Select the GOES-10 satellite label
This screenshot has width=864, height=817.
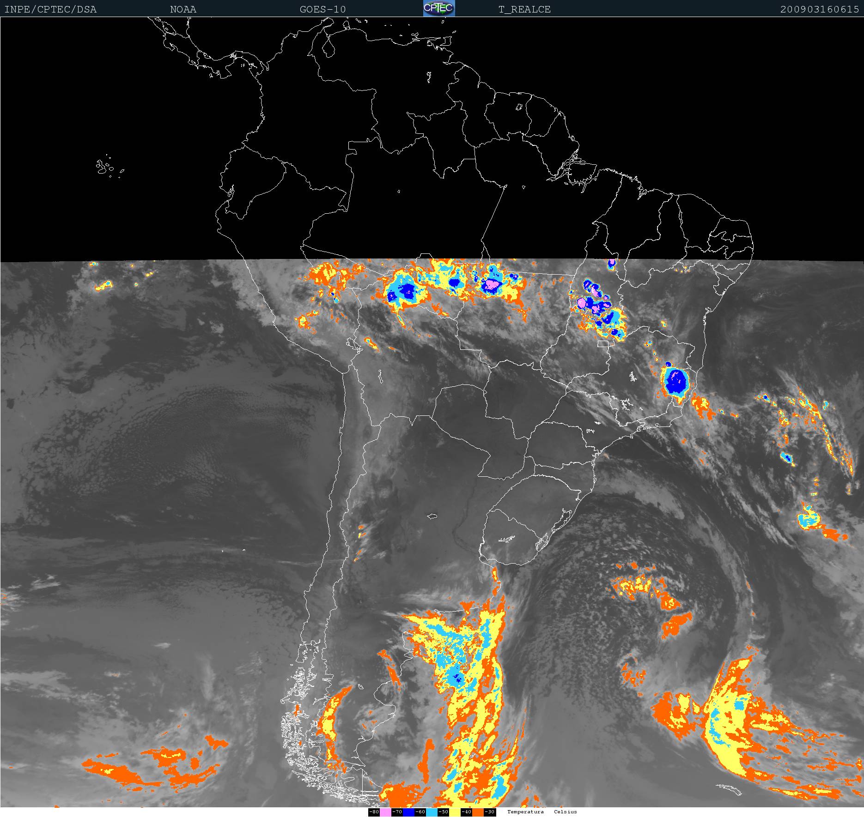click(322, 9)
